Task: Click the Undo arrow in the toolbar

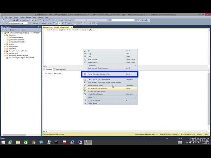Action: point(53,20)
